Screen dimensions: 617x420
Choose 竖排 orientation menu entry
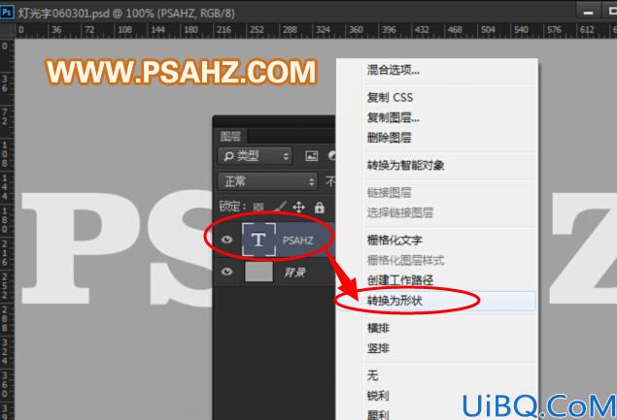[x=378, y=348]
